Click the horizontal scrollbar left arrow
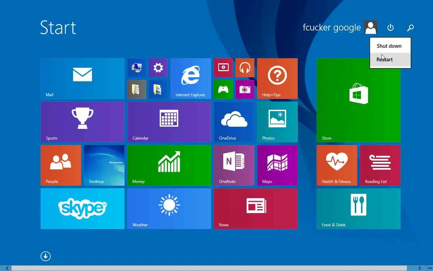The width and height of the screenshot is (433, 271). (7, 268)
